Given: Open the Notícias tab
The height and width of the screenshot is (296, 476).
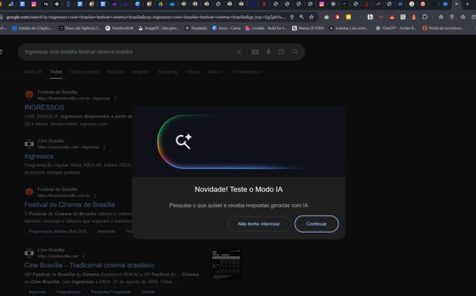Looking at the screenshot, I should [115, 72].
